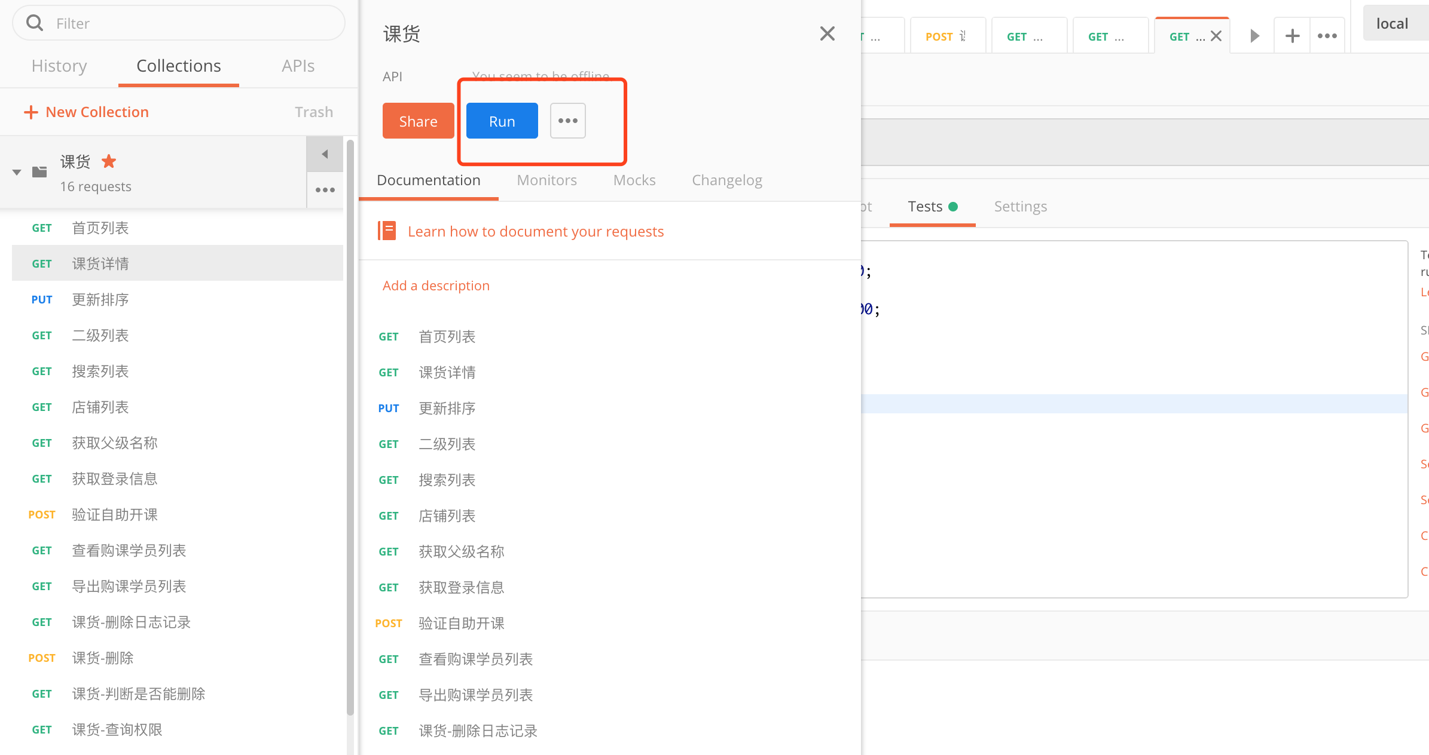Learn how to document your requests link

[535, 231]
